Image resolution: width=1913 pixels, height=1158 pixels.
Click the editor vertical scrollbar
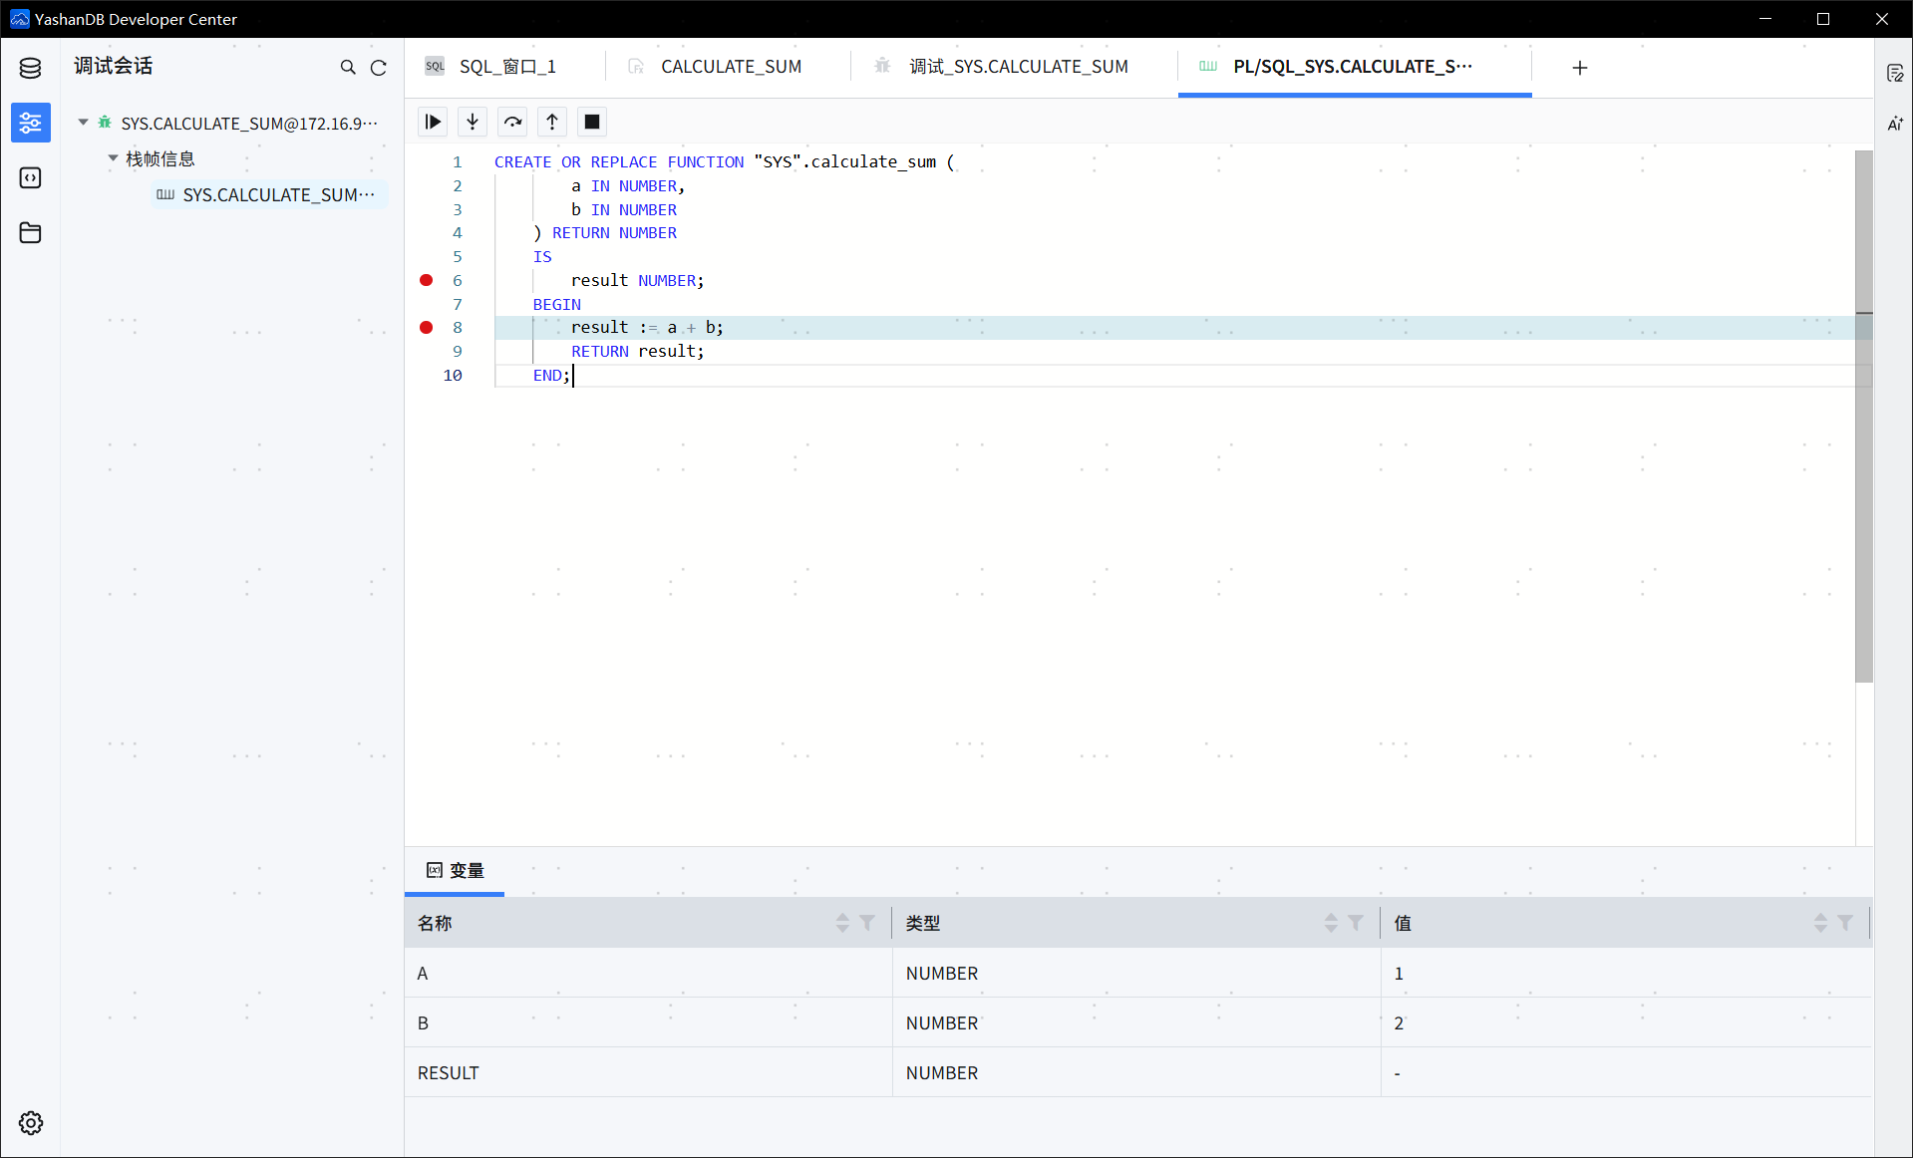(1863, 416)
